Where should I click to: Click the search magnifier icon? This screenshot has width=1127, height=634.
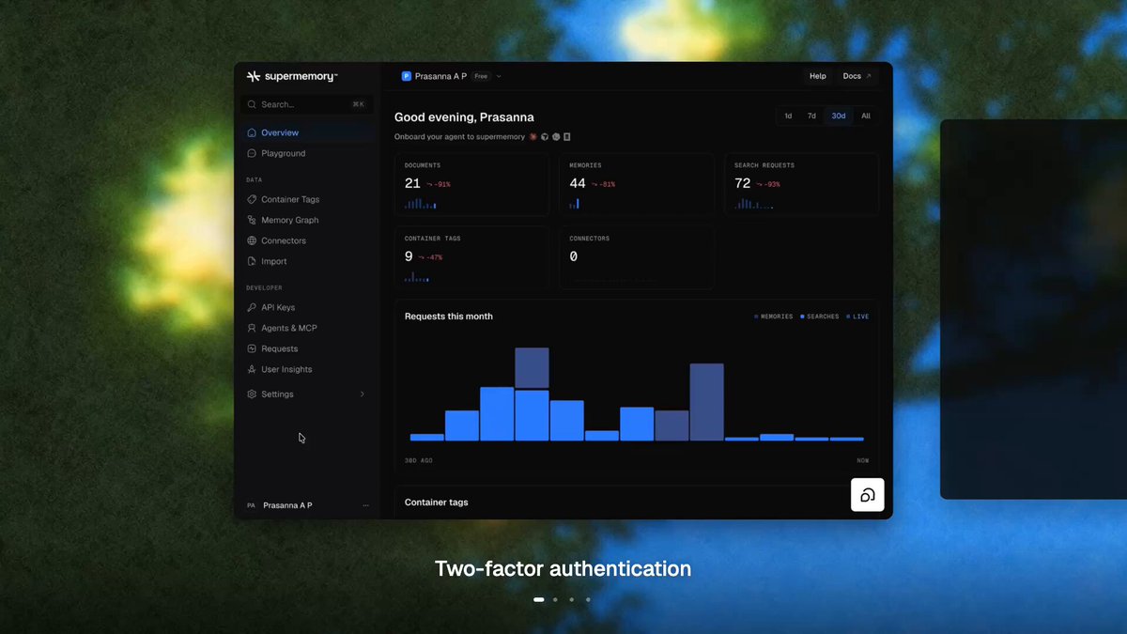coord(252,104)
